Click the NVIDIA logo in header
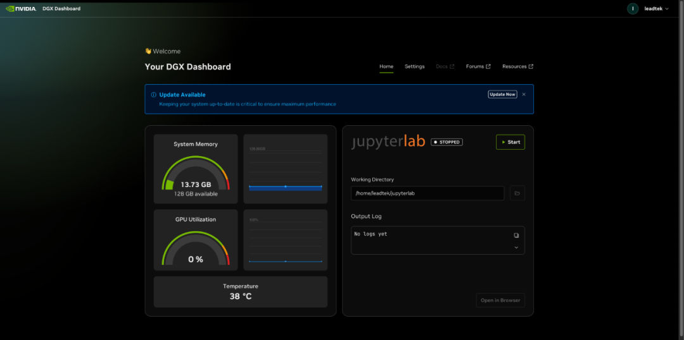Viewport: 684px width, 340px height. (x=21, y=9)
